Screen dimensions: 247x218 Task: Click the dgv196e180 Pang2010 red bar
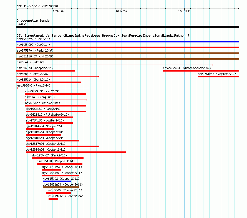coord(56,111)
